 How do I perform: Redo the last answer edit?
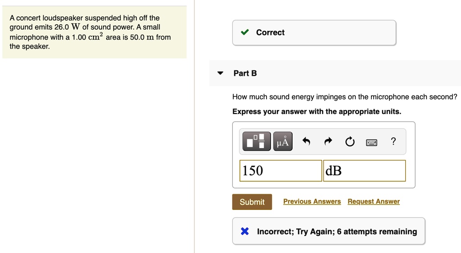[328, 141]
